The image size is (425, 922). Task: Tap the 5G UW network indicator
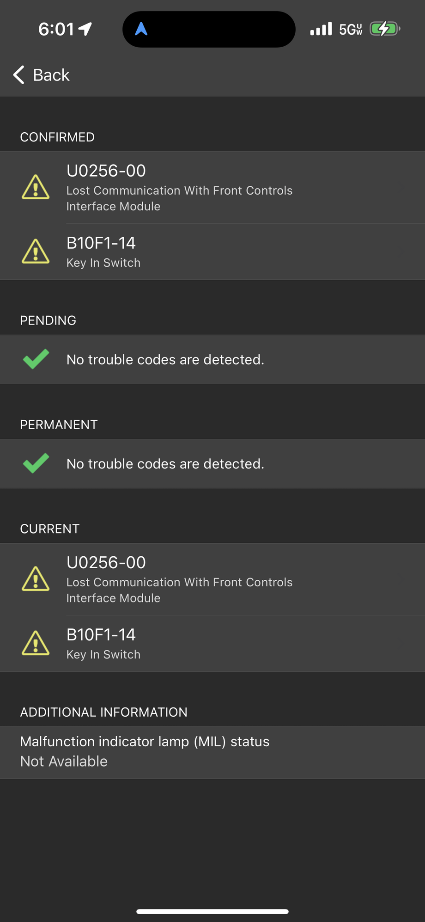point(350,28)
